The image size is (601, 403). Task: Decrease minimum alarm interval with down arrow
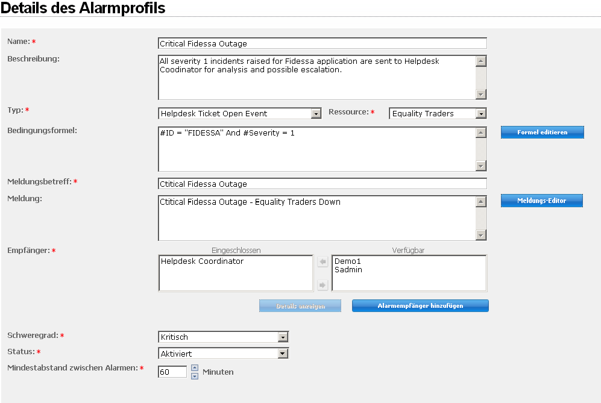pos(195,376)
